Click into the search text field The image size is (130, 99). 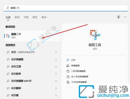(66, 8)
